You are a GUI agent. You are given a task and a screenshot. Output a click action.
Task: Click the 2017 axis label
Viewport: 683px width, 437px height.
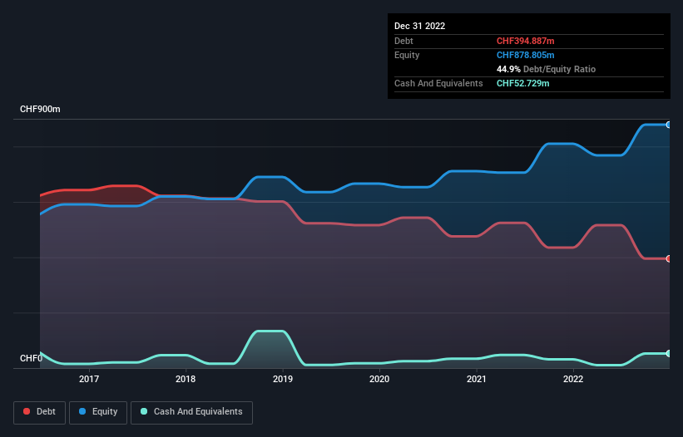[x=89, y=379]
